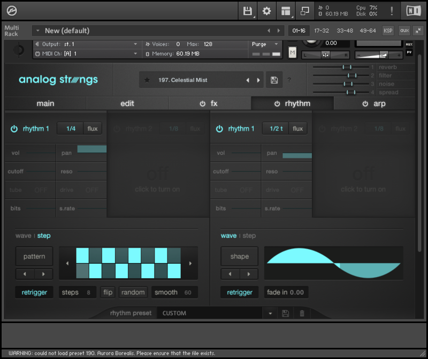Click the previous arrow under the shape button
Screen dimensions: 428x359
(x=230, y=274)
